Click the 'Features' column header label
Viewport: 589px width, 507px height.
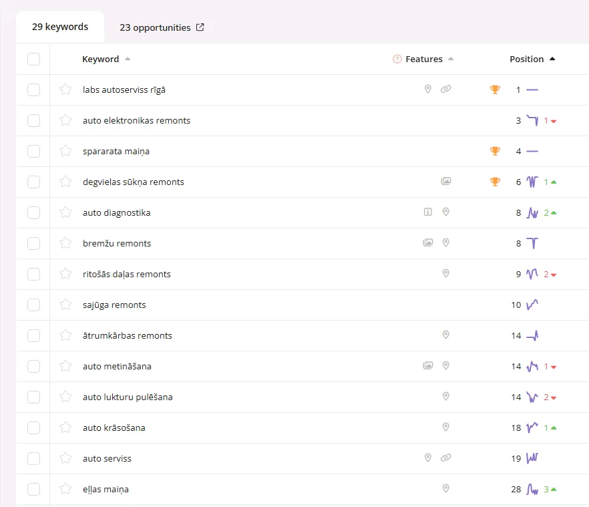424,59
